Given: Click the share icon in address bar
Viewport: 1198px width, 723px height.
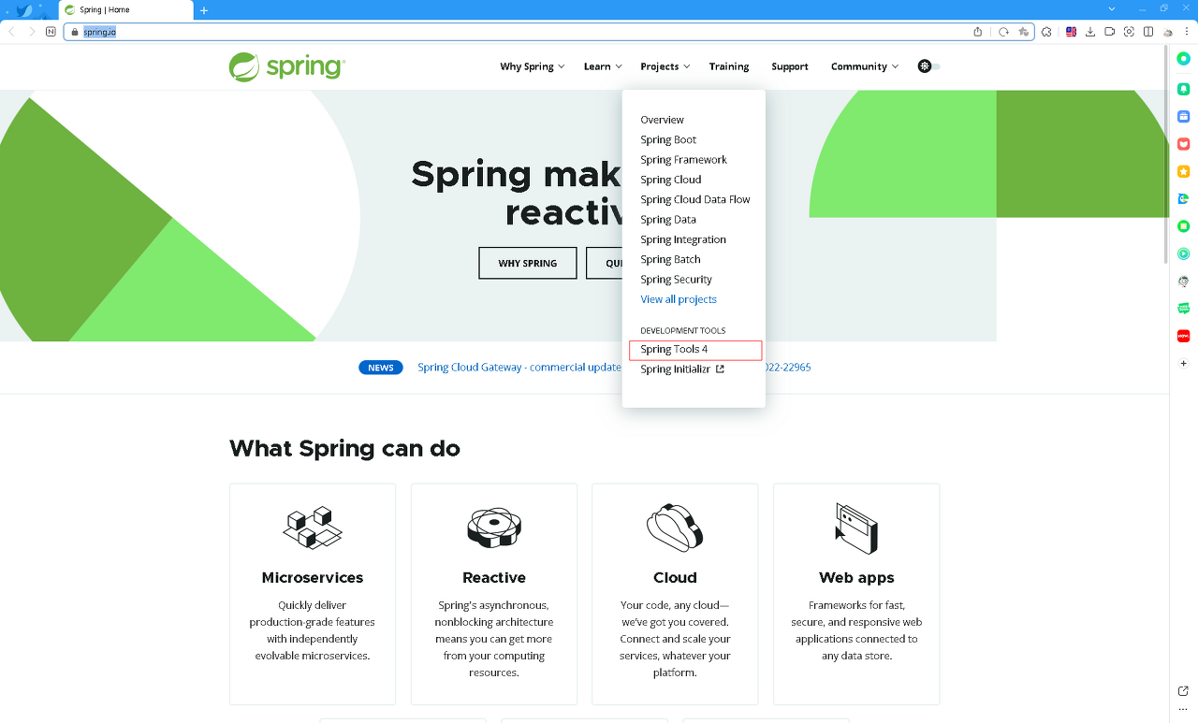Looking at the screenshot, I should coord(978,32).
